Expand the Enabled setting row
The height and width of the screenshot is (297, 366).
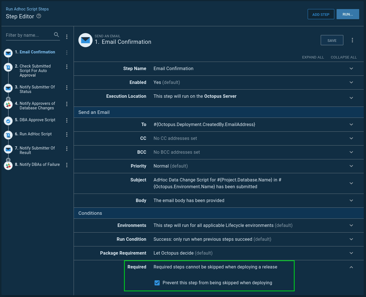click(x=351, y=83)
